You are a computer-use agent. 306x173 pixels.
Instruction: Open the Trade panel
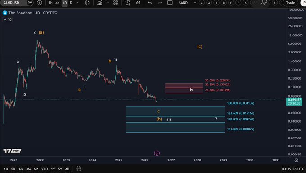click(x=290, y=3)
